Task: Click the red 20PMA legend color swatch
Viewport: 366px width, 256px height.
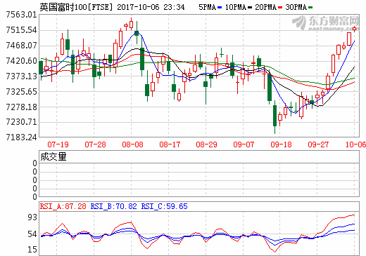Action: [280, 8]
